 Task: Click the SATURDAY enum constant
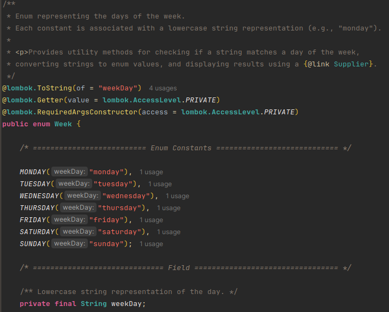(37, 232)
